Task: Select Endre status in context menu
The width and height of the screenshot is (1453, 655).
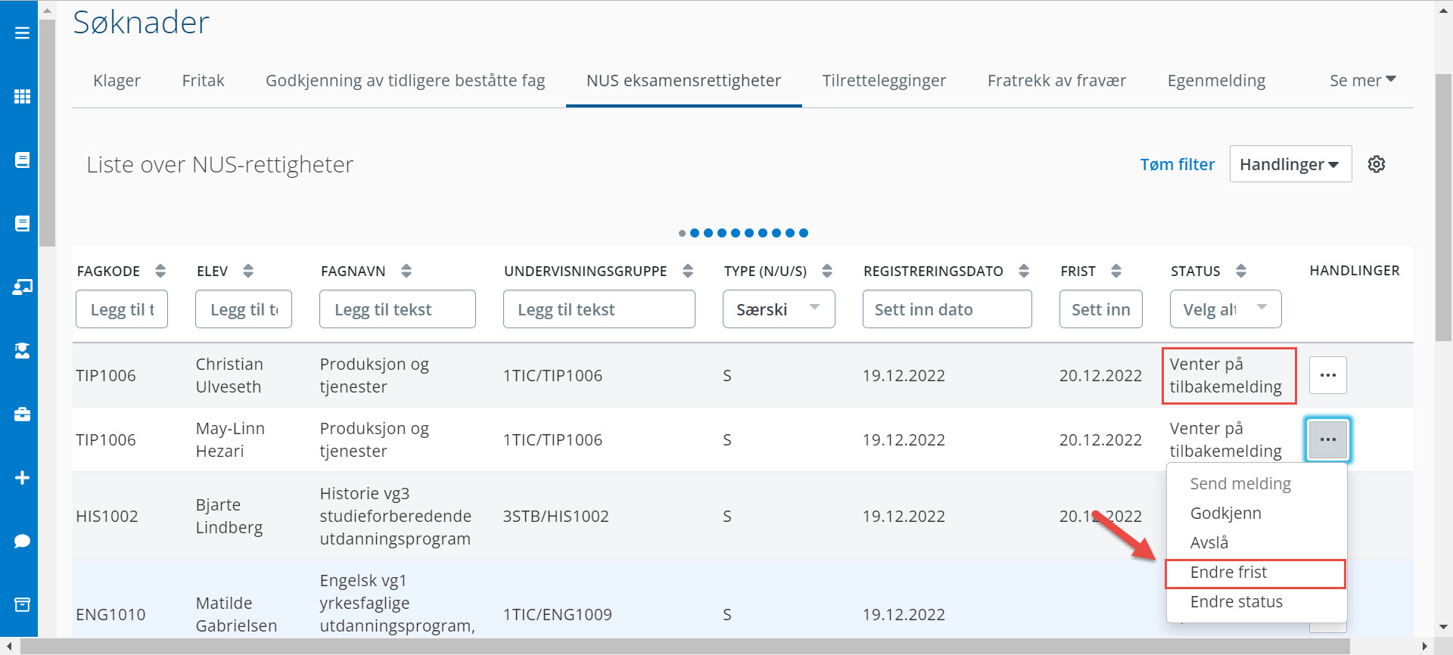Action: (1256, 602)
